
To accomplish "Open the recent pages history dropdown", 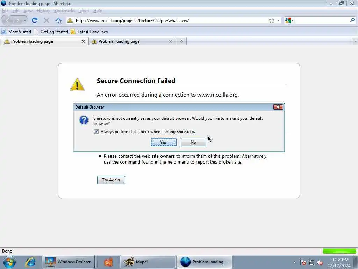I will [25, 21].
